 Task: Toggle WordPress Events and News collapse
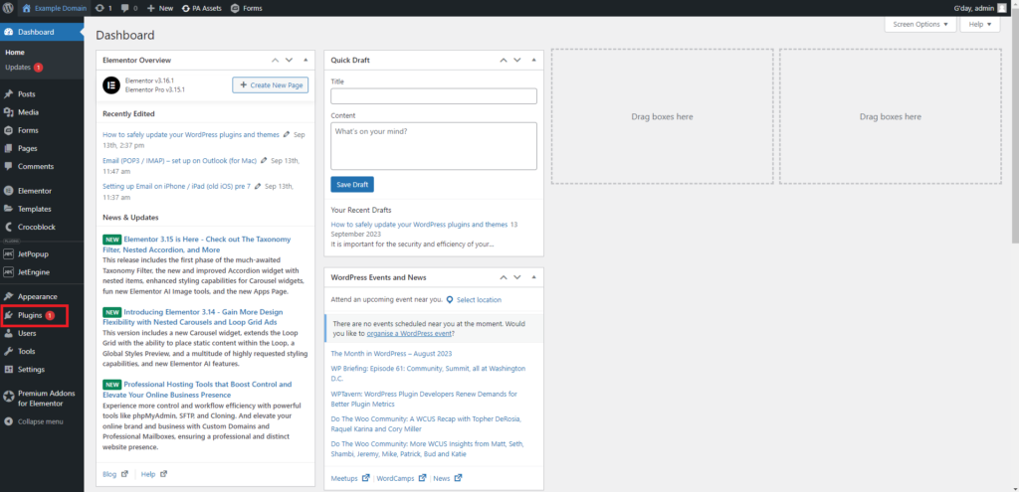(533, 277)
